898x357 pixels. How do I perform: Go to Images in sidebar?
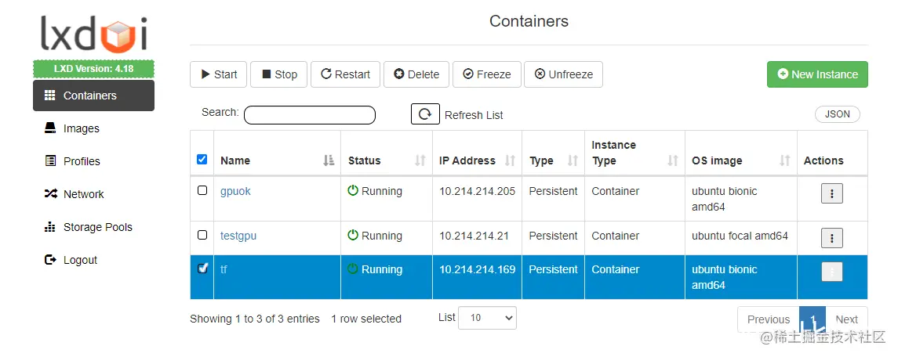81,128
